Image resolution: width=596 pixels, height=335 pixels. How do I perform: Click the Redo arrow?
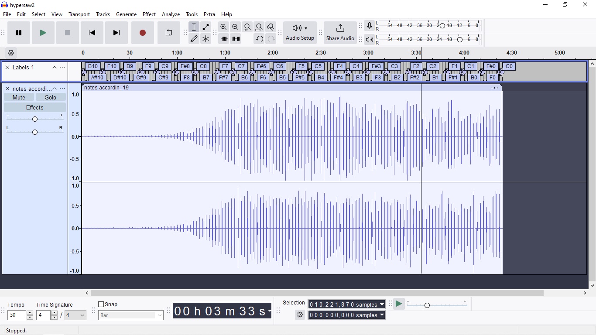click(271, 39)
